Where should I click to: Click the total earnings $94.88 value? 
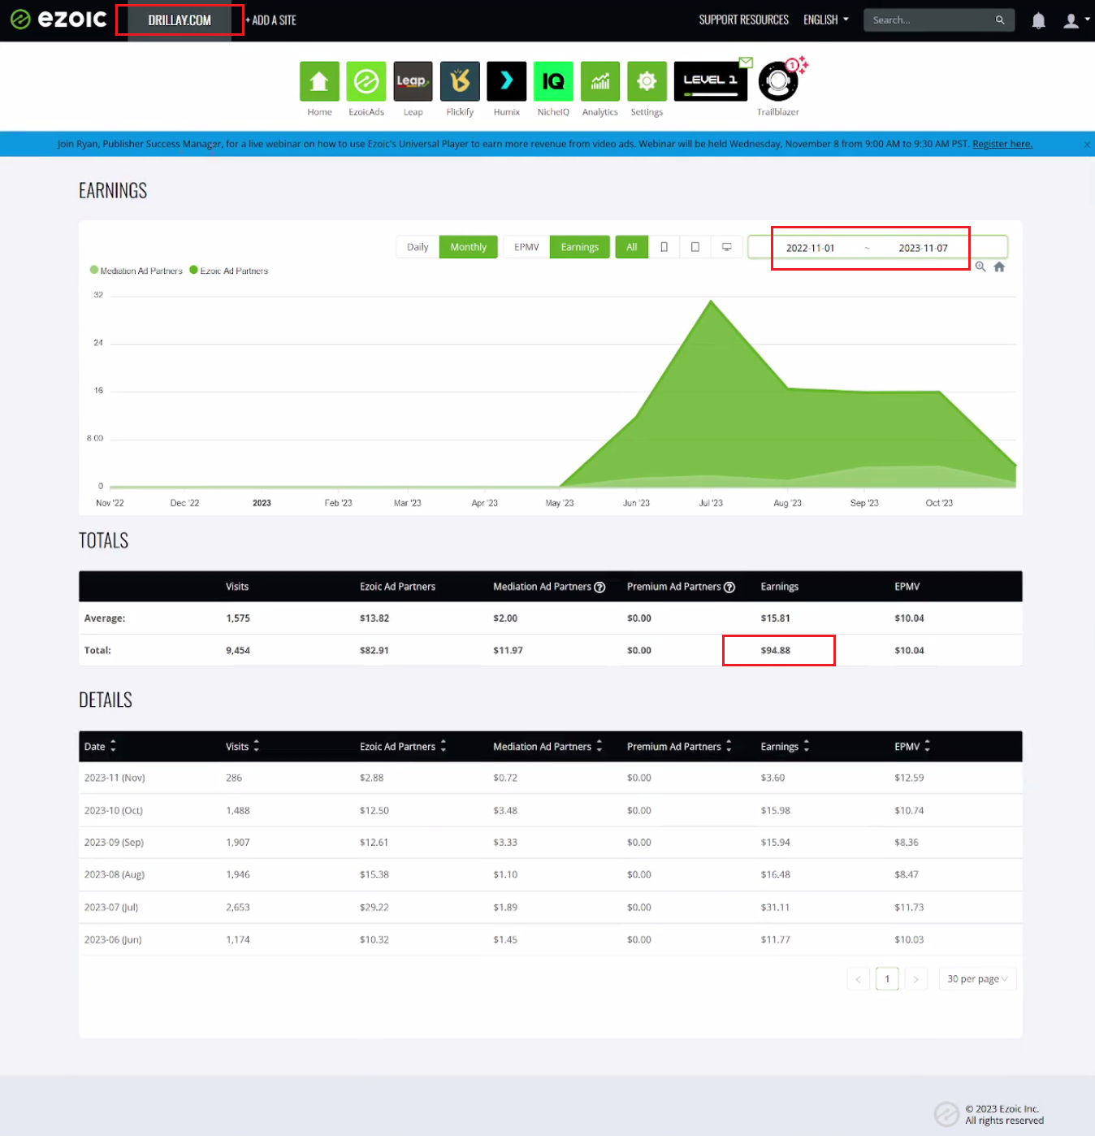click(776, 651)
